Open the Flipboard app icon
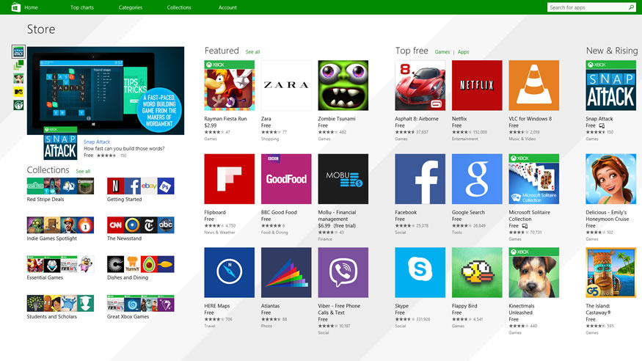The height and width of the screenshot is (361, 642). 229,179
